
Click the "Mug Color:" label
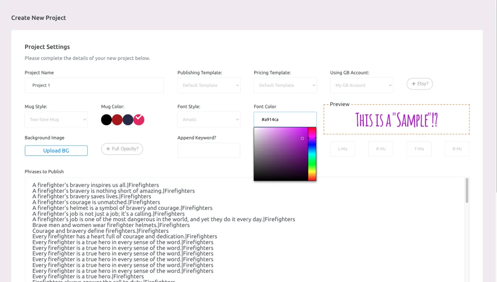coord(113,107)
